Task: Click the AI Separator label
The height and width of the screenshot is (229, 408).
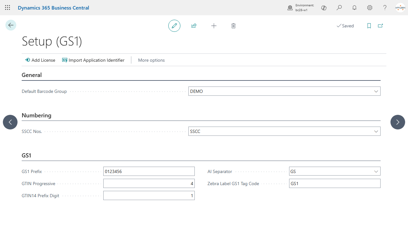Action: [x=220, y=171]
